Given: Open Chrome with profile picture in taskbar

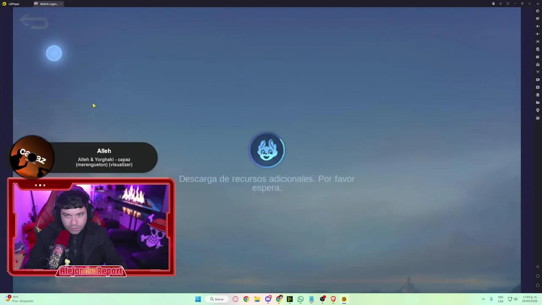Looking at the screenshot, I should [x=279, y=299].
